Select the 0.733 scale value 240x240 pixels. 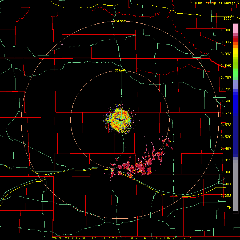tap(226, 89)
